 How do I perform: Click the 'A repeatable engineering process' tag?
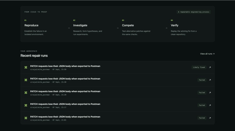click(x=194, y=12)
